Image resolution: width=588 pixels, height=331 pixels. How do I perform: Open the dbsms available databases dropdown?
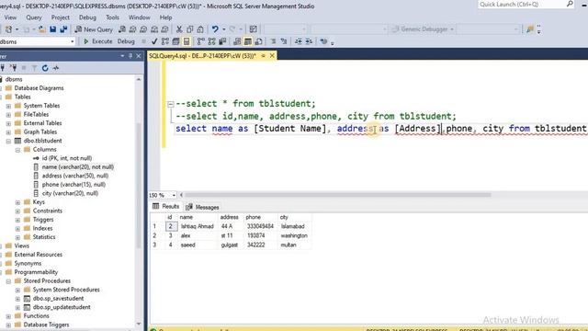[73, 41]
